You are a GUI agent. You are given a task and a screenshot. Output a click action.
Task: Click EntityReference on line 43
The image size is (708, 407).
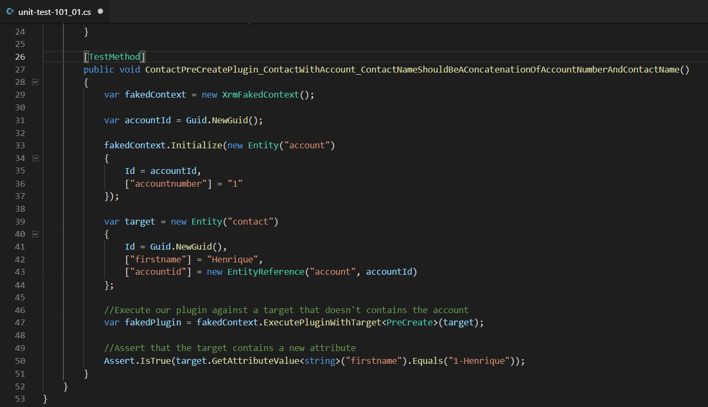pos(266,272)
